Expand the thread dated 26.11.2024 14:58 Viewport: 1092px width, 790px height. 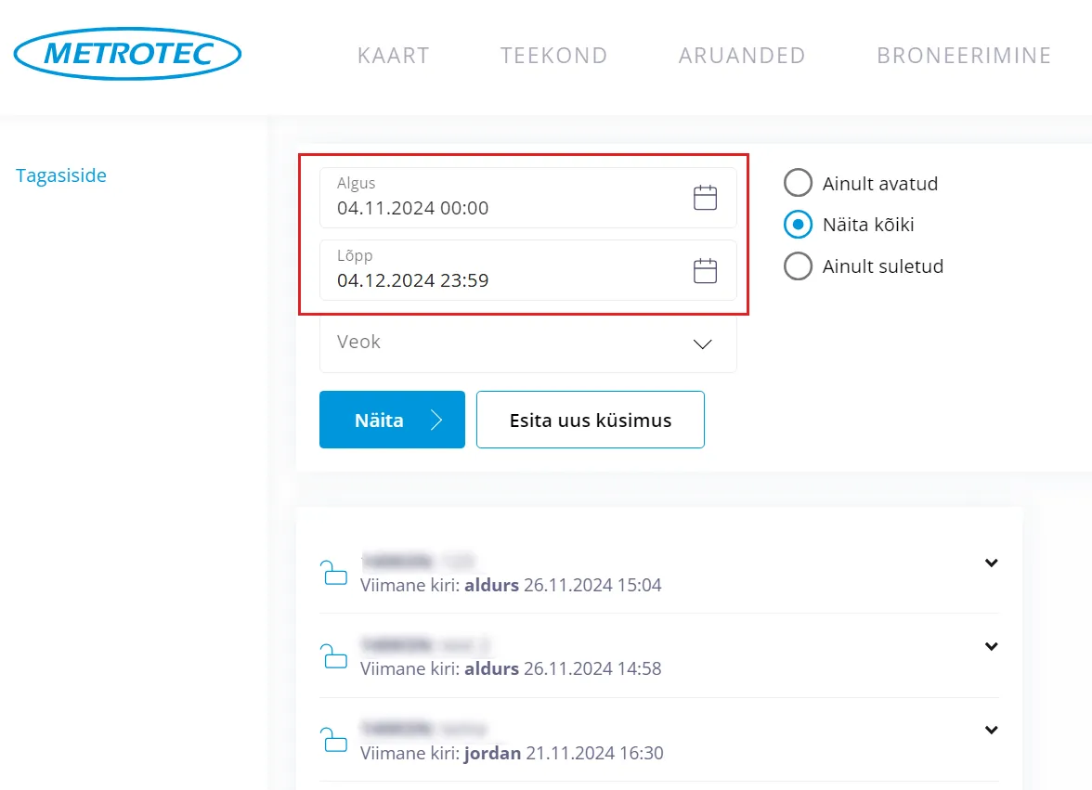991,646
